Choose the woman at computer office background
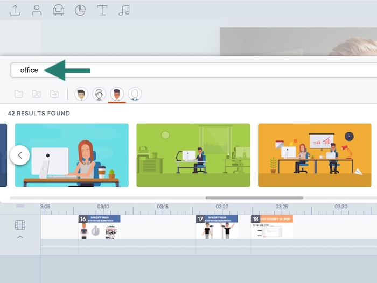 coord(72,155)
